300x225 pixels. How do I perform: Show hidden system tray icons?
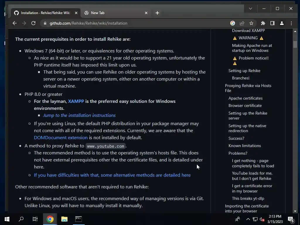(248, 219)
